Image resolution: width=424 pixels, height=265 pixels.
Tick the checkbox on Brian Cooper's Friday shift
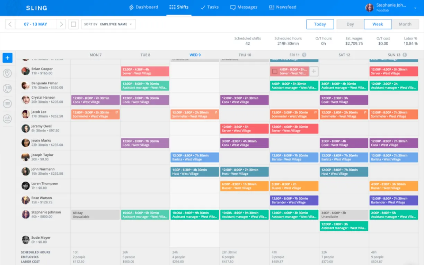click(x=275, y=71)
